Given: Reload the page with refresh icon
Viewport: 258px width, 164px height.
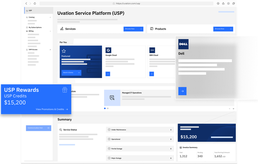Looking at the screenshot, I should pos(35,3).
